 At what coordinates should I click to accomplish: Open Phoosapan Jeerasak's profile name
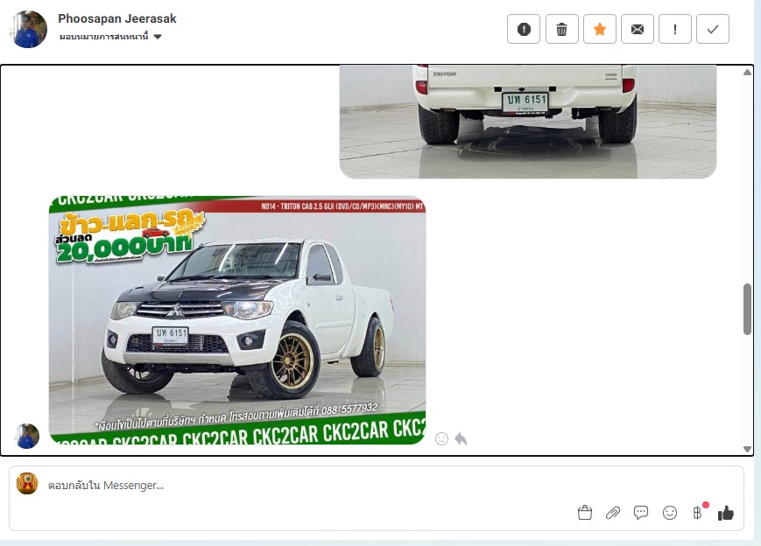[117, 18]
